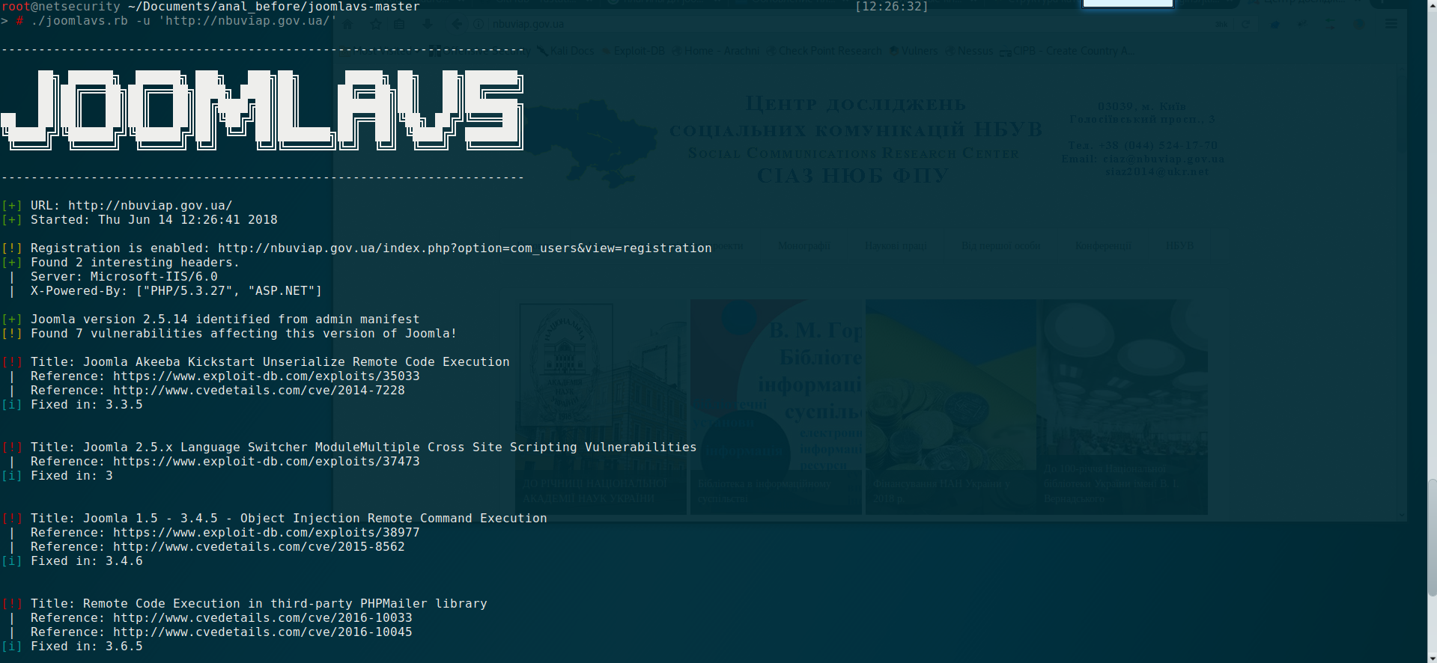Viewport: 1437px width, 663px height.
Task: Open the Home - Arachni bookmark
Action: point(716,51)
